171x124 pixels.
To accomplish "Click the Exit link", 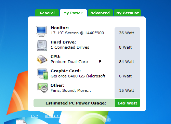I will (35, 116).
